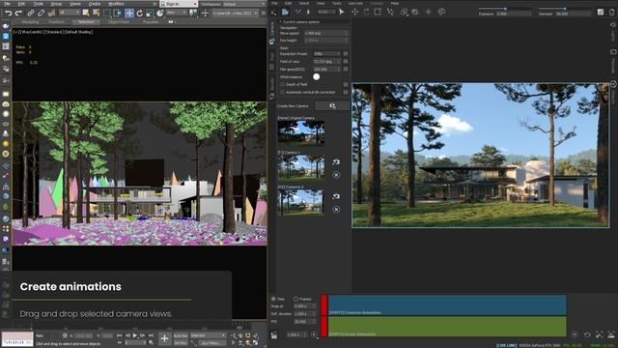Click the rectangular selection region icon
This screenshot has width=618, height=348.
click(x=107, y=13)
